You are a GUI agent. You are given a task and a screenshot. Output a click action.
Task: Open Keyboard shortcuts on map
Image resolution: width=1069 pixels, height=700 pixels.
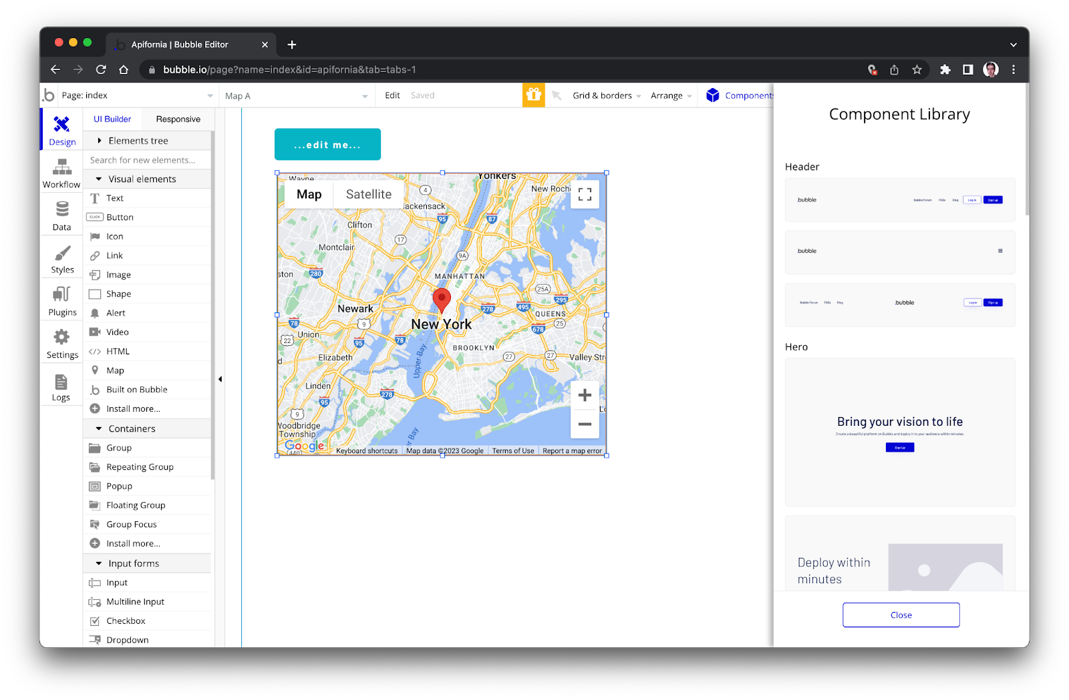[367, 451]
